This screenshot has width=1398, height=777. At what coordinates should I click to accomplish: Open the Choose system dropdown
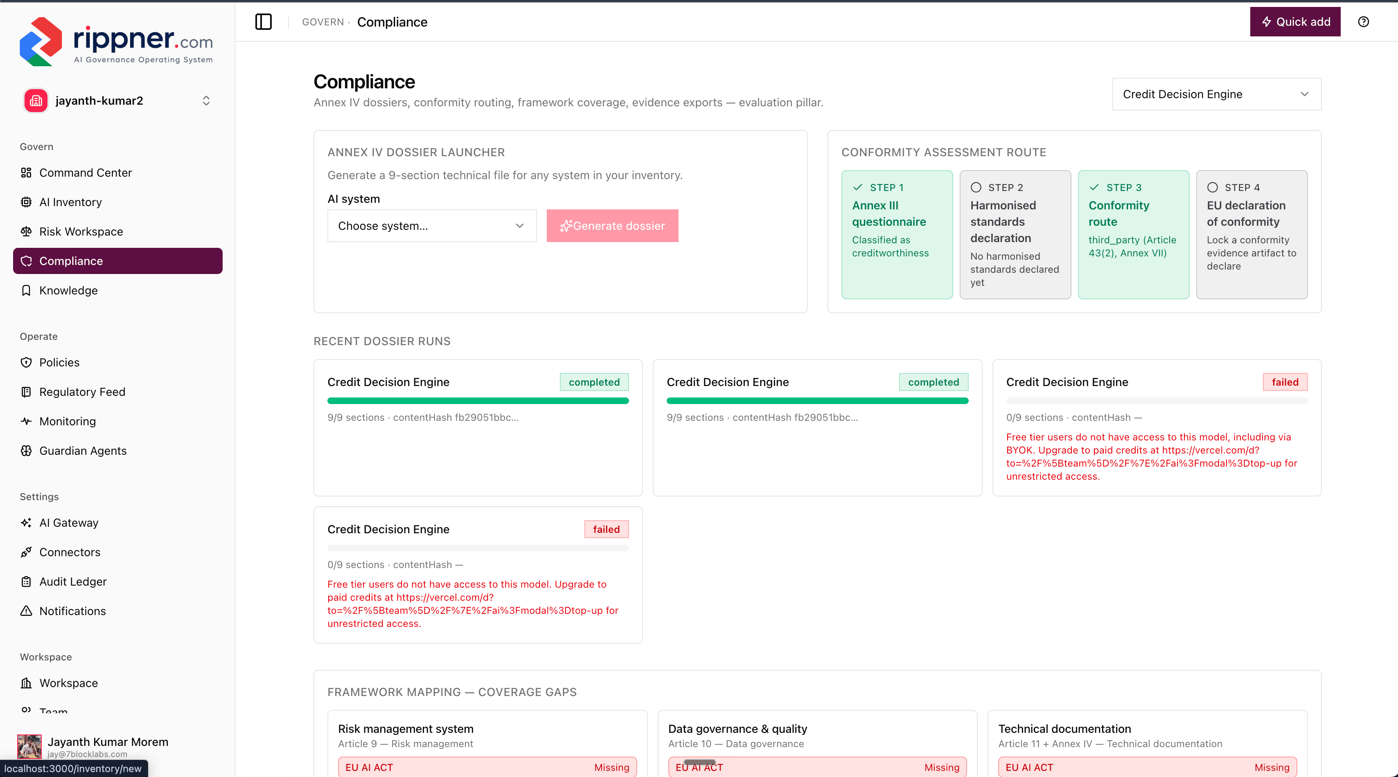(432, 226)
